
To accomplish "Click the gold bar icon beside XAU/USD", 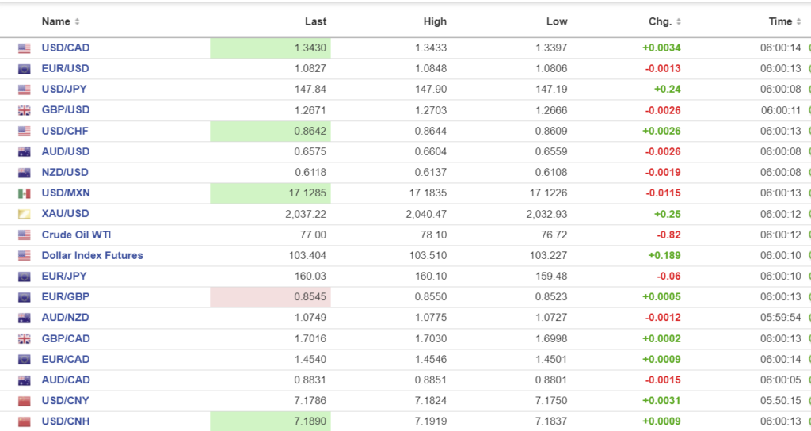I will 25,214.
